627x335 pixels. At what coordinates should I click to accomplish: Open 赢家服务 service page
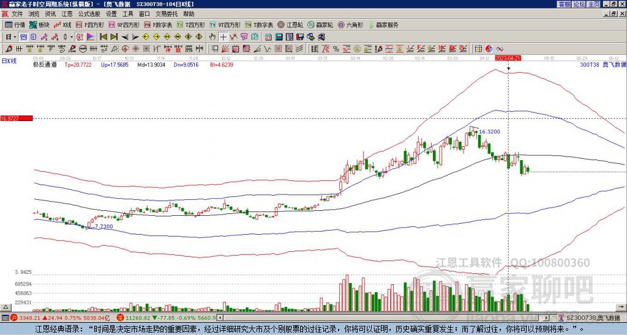tap(383, 24)
